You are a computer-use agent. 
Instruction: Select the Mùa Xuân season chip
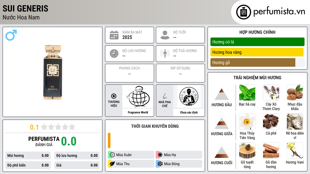pos(131,155)
